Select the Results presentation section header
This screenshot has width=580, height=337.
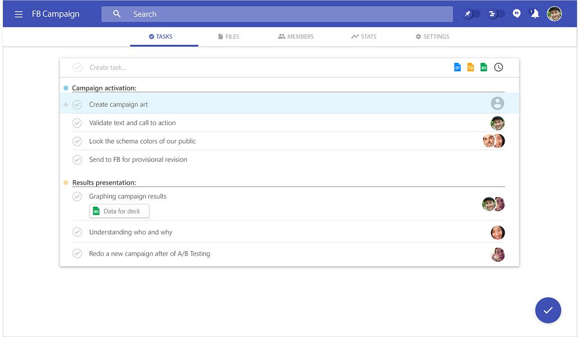tap(104, 183)
